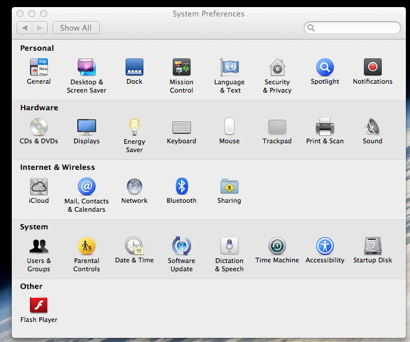Click the "Hardware" section heading

coord(39,108)
